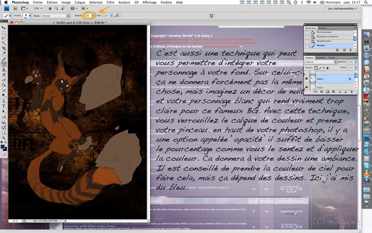Enable airbrush mode next to Flux
Image resolution: width=372 pixels, height=233 pixels.
tap(117, 16)
